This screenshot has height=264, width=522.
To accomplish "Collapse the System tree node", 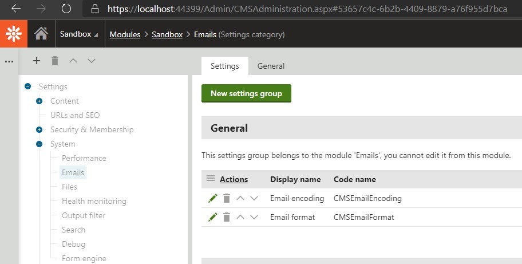I will click(39, 144).
